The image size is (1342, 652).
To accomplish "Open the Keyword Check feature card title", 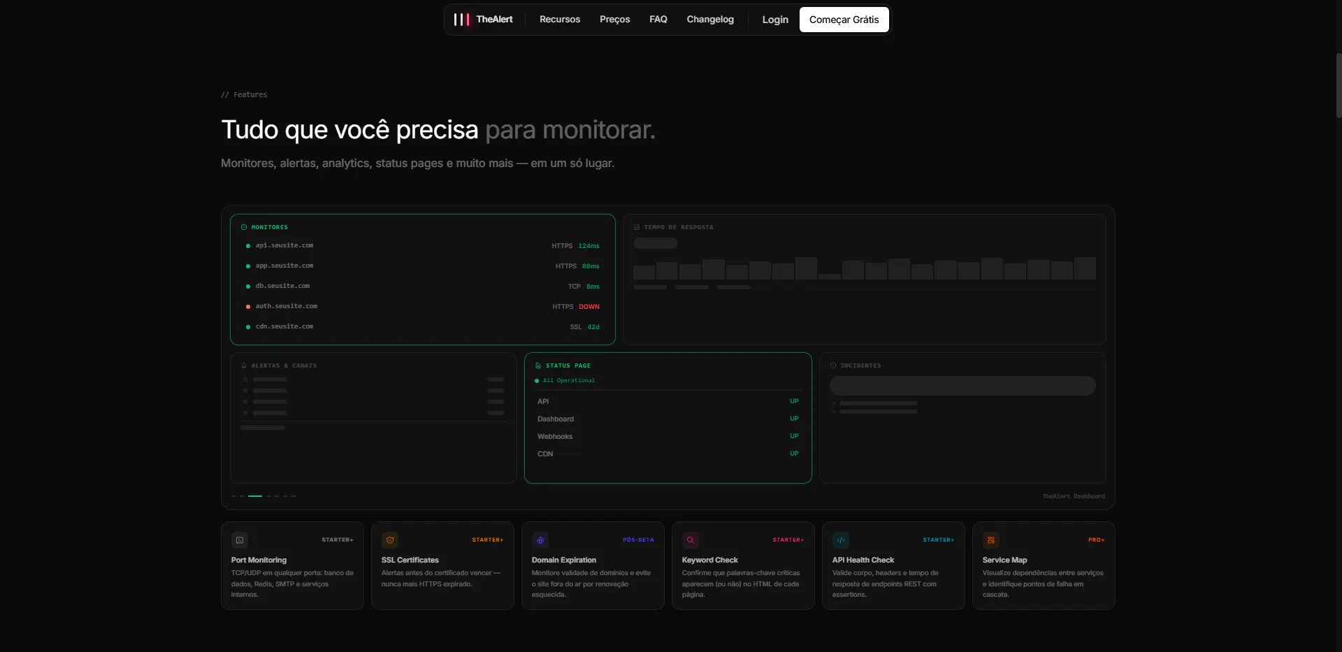I will pyautogui.click(x=710, y=560).
